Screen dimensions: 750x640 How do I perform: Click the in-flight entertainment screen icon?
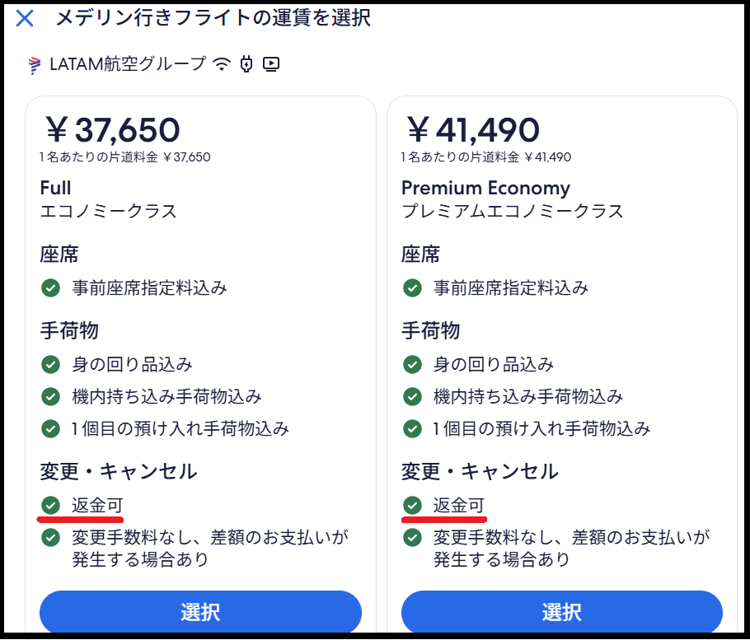coord(271,64)
